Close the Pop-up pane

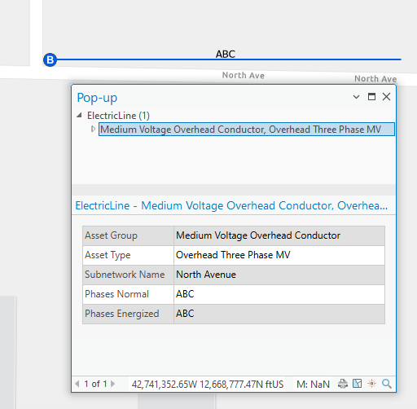pyautogui.click(x=386, y=97)
